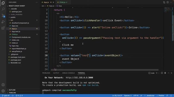The image size is (174, 97).
Task: Open editor more actions ellipsis
Action: click(171, 2)
